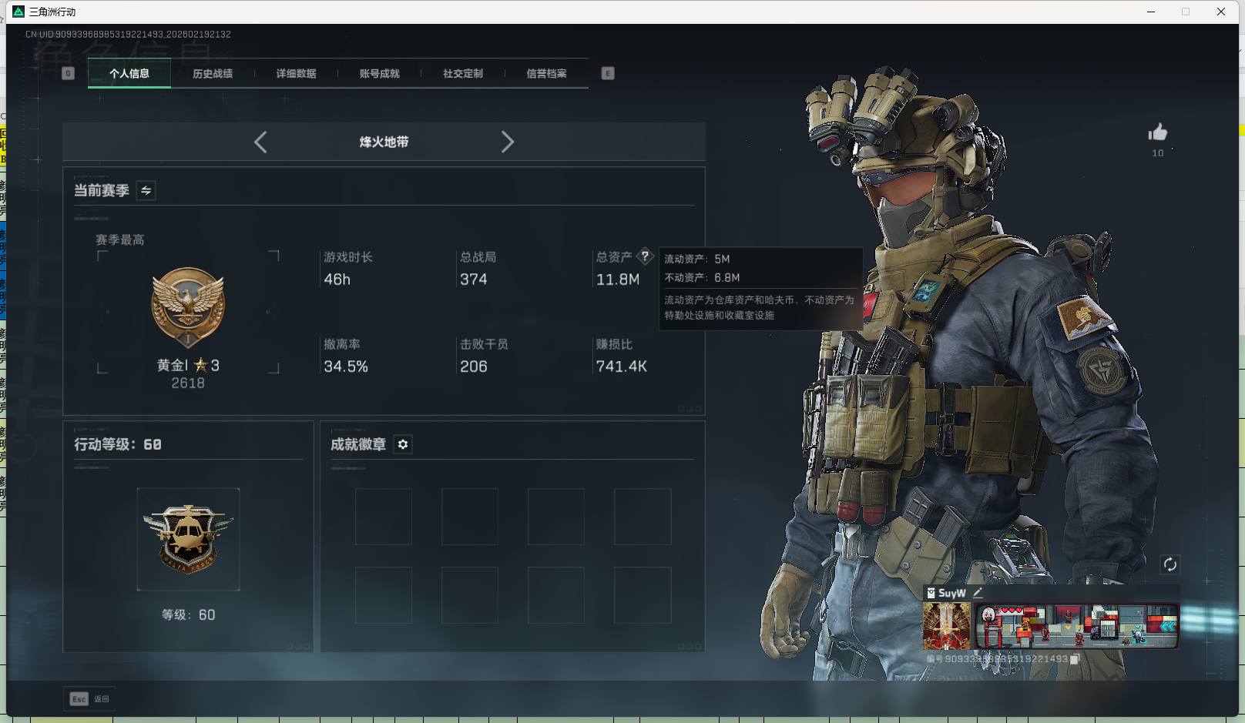Click the bottom-right empty achievement badge slot

(x=643, y=595)
